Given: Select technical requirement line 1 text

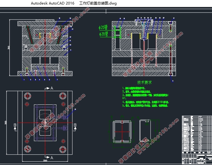Looking at the screenshot, I should (134, 88).
